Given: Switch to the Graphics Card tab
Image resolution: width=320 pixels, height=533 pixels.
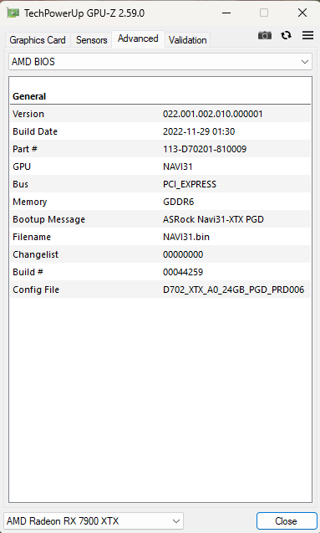Looking at the screenshot, I should (38, 40).
